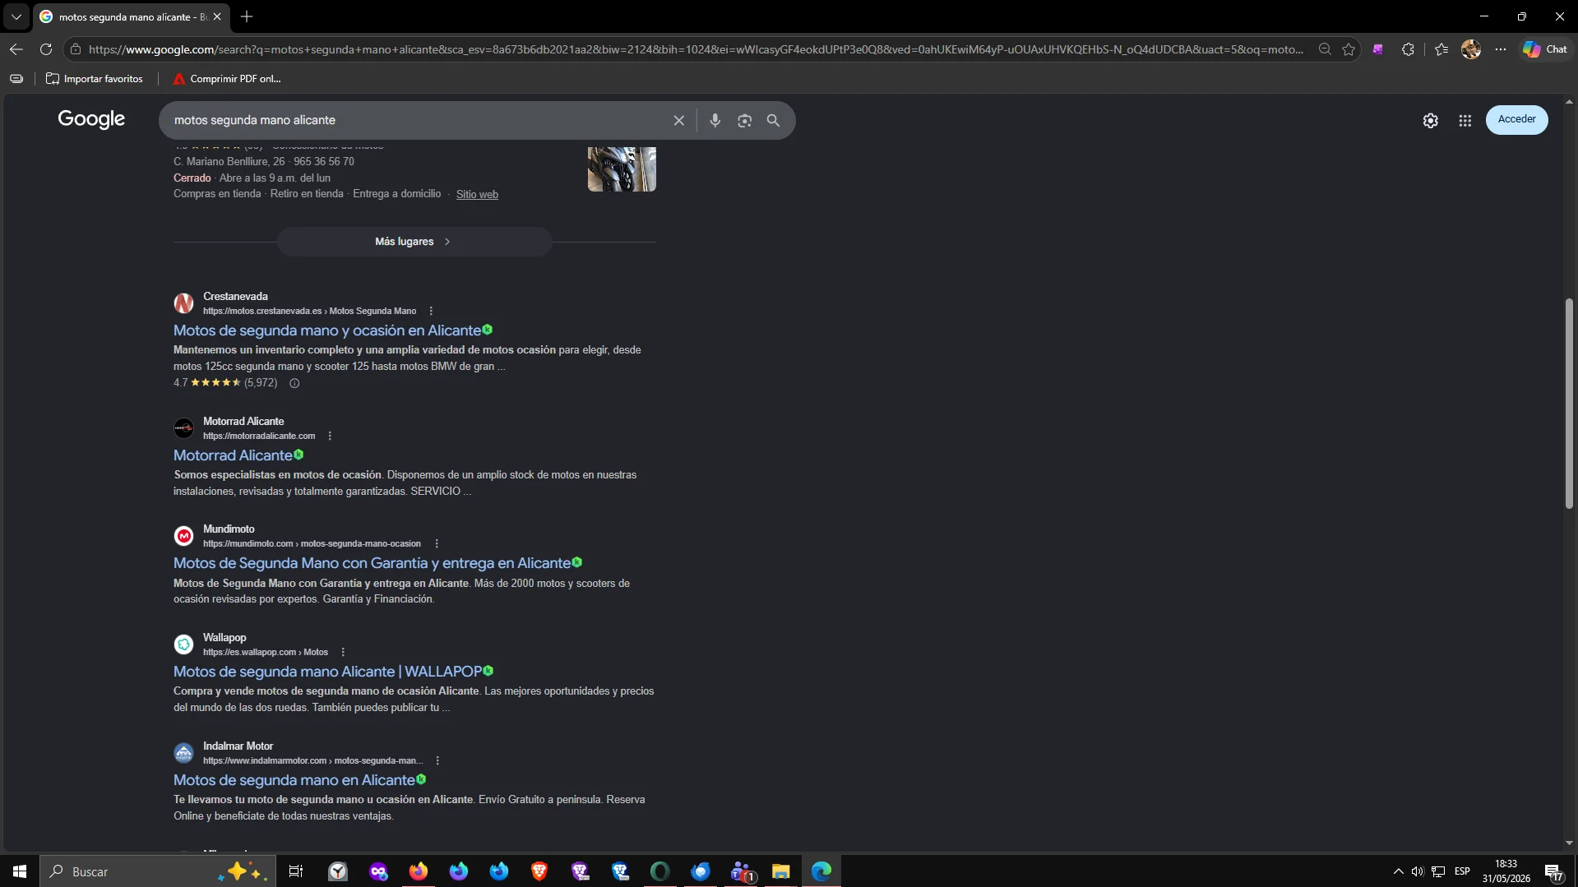Screen dimensions: 1578x887
Task: Click info icon beside Crestanevada rating
Action: pyautogui.click(x=294, y=383)
